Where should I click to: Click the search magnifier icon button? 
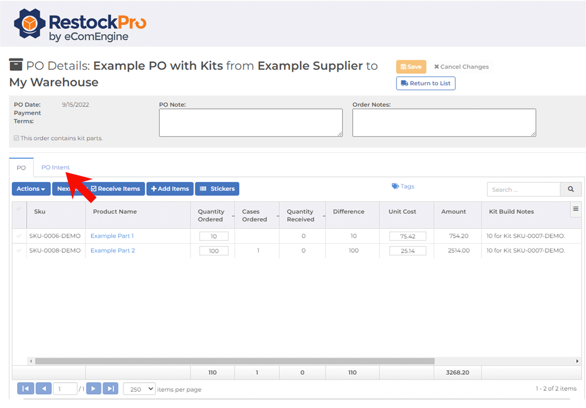tap(571, 190)
